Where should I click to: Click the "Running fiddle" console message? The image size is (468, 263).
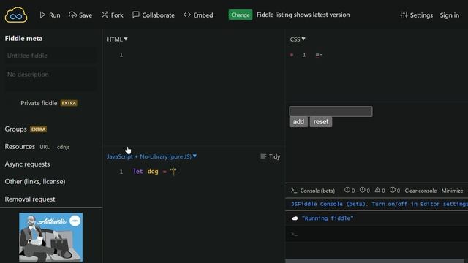click(x=328, y=218)
